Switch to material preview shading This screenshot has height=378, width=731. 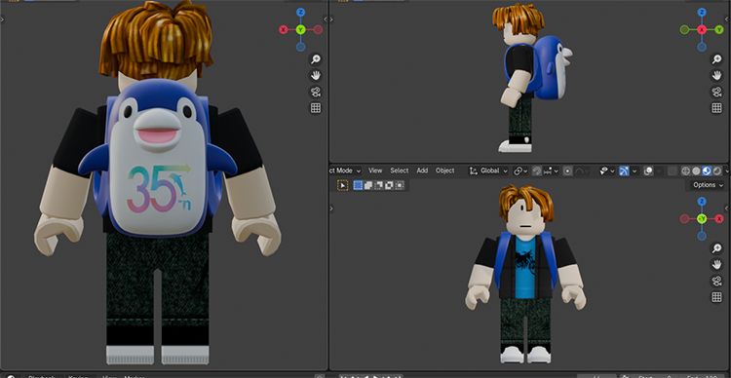click(x=707, y=171)
